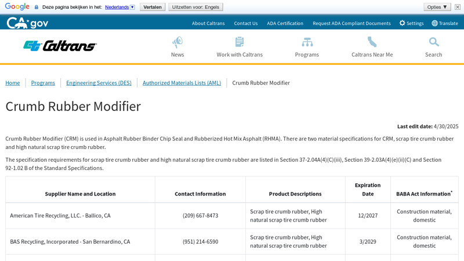The width and height of the screenshot is (464, 261).
Task: Open the News megaphone icon
Action: (x=177, y=42)
